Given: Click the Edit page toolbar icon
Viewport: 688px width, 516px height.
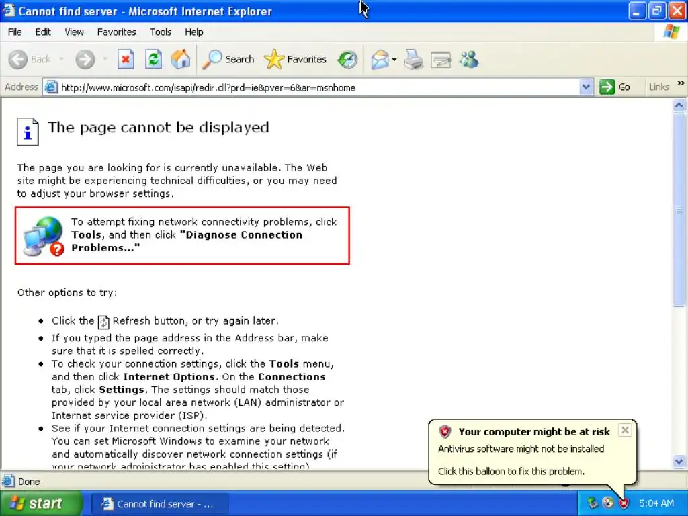Looking at the screenshot, I should click(441, 60).
